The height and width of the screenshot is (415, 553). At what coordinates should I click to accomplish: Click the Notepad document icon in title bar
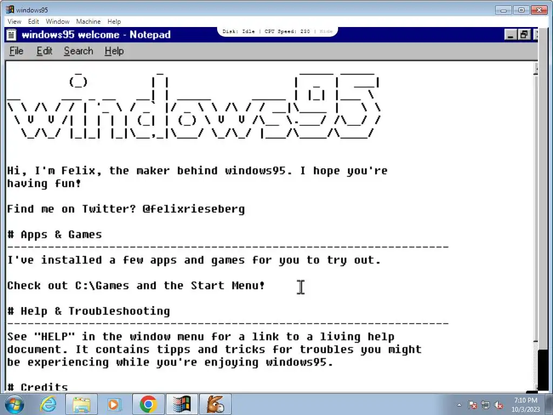pos(12,35)
